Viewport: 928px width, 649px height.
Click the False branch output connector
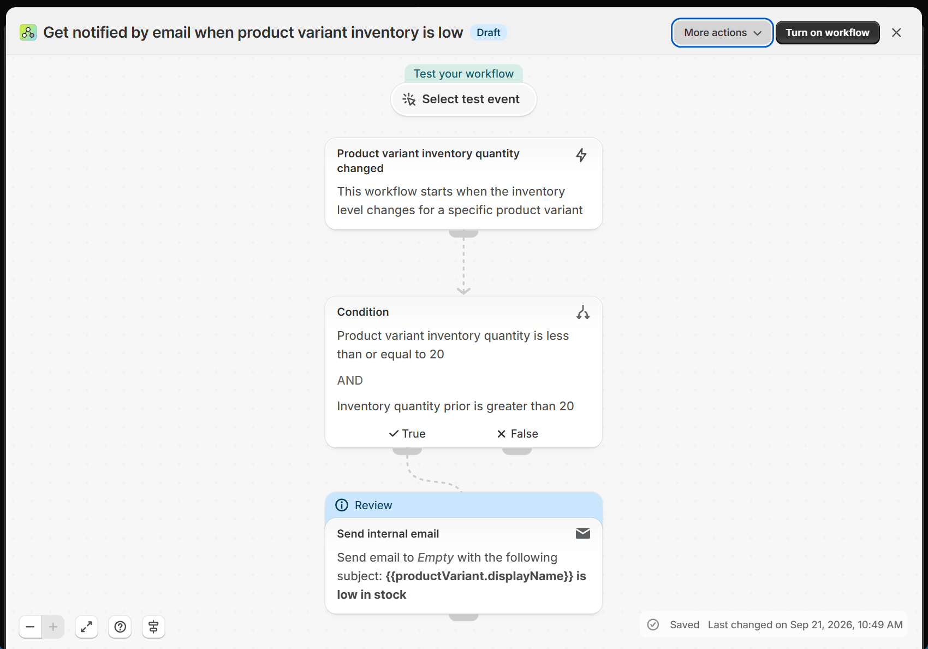[517, 451]
